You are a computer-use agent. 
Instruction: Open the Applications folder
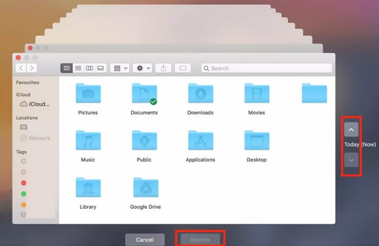tap(200, 140)
